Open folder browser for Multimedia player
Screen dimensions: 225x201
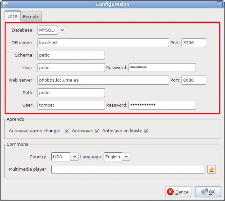[x=211, y=169]
